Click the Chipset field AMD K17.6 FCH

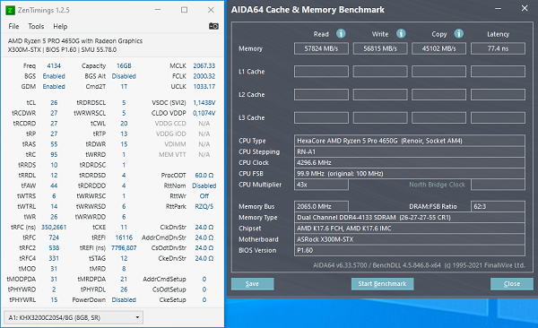tap(410, 229)
